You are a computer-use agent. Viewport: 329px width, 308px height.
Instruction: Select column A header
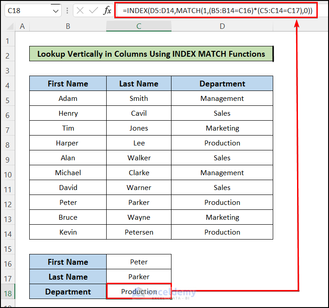22,27
